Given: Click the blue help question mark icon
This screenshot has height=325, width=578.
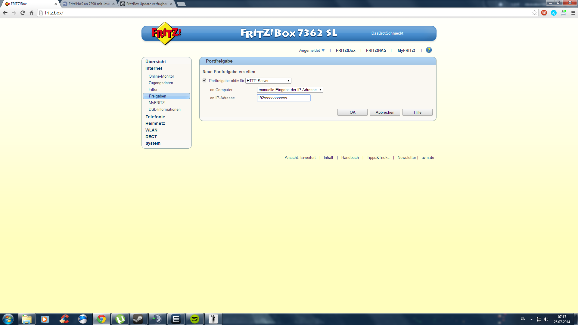Looking at the screenshot, I should [429, 50].
